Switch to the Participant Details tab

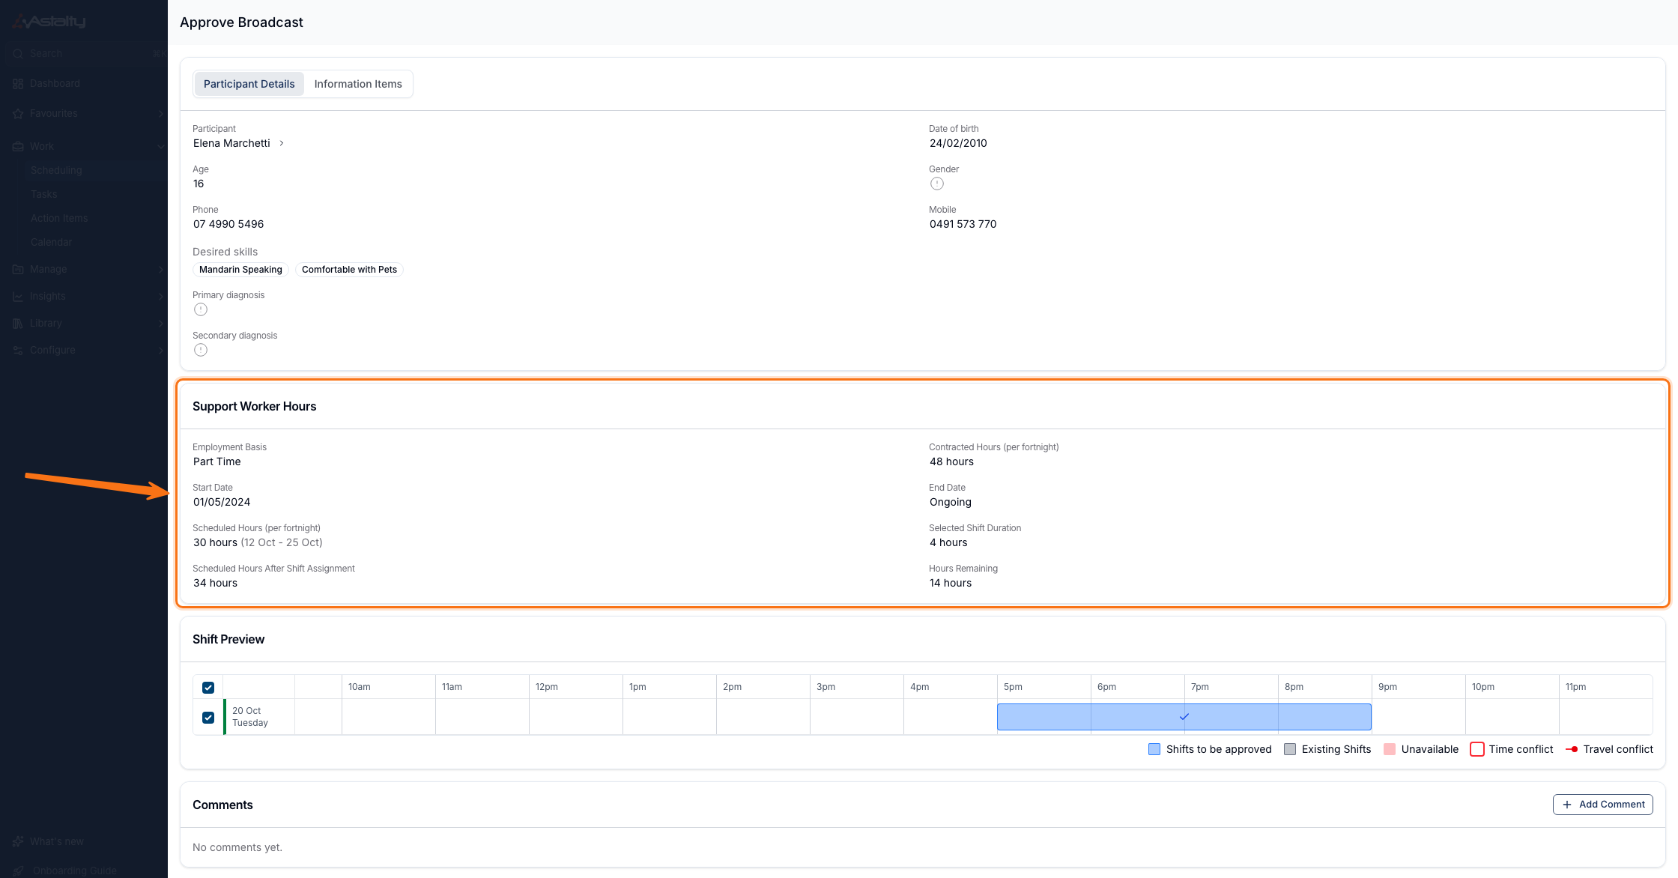(249, 84)
